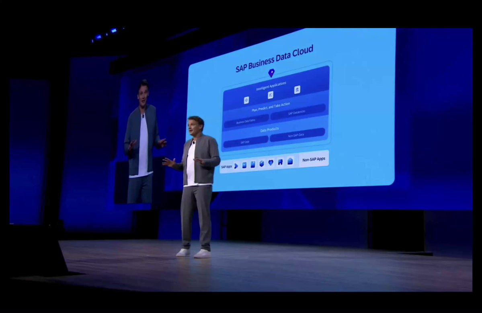Click the SAP Business Data Cloud title
482x313 pixels.
pyautogui.click(x=274, y=58)
